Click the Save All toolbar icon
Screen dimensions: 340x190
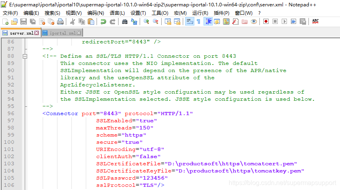click(x=33, y=22)
